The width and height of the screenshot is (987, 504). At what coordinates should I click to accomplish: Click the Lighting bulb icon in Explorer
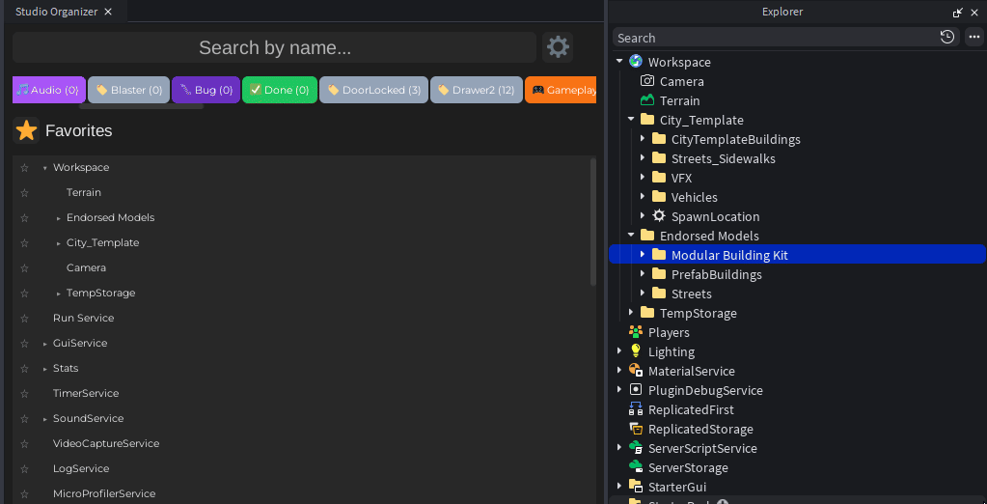(x=636, y=351)
